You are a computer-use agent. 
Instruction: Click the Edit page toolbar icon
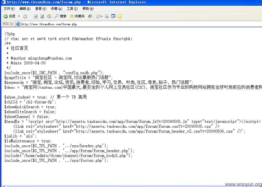[113, 16]
